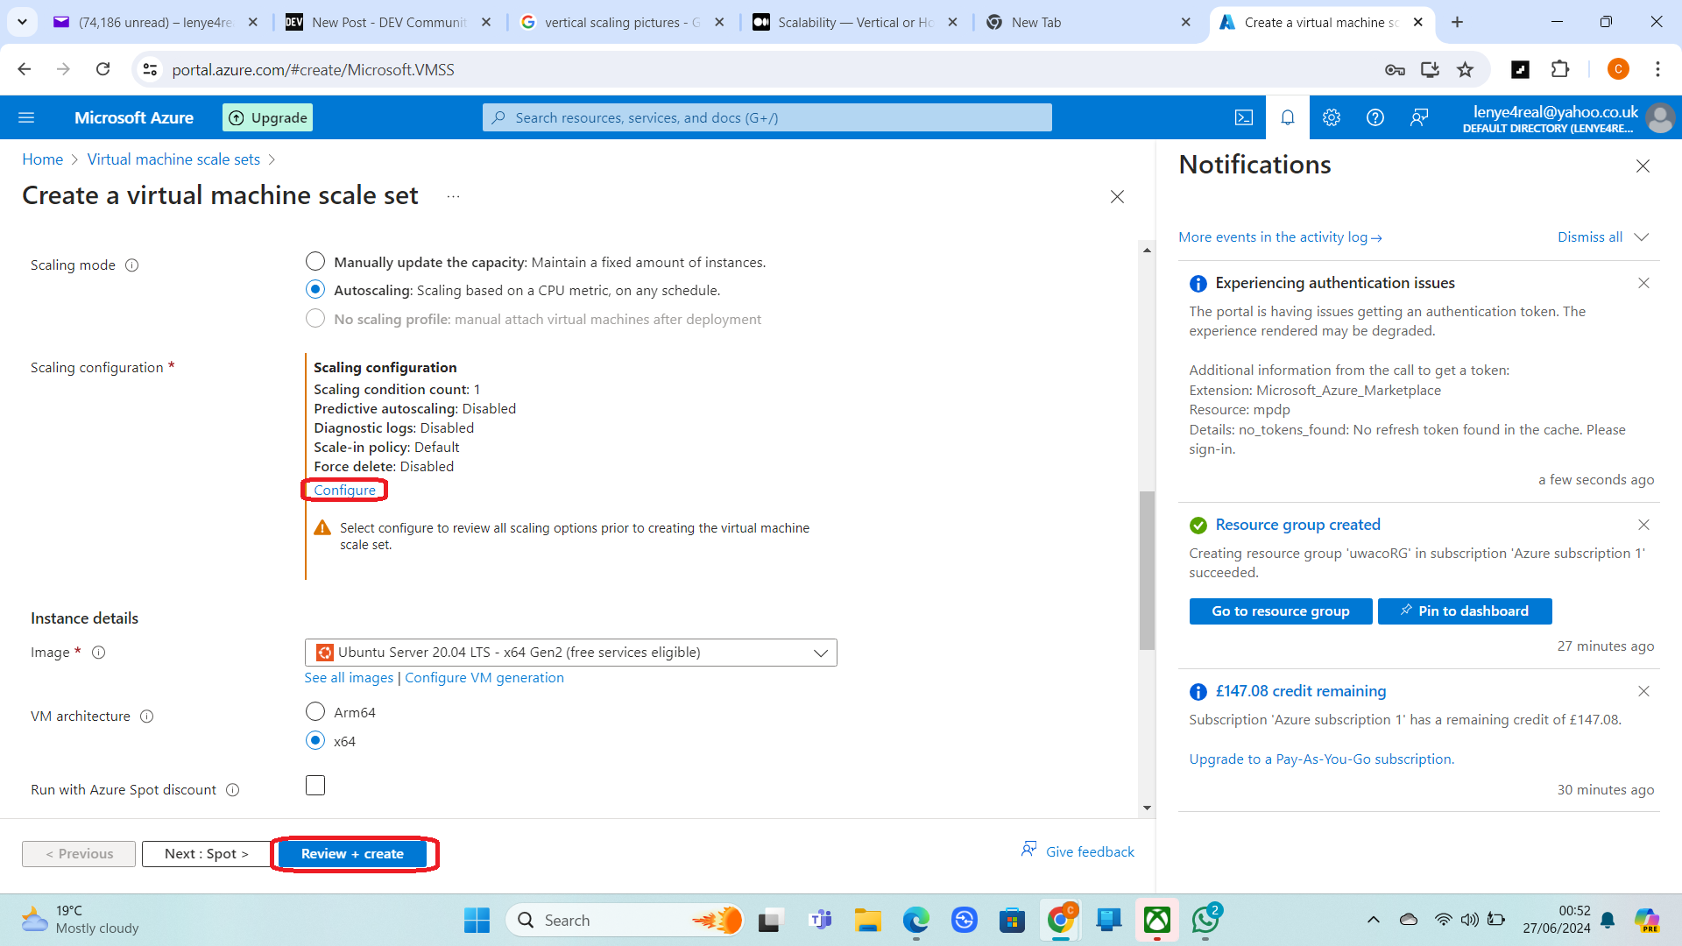Click the Configure scaling link
Image resolution: width=1682 pixels, height=946 pixels.
[344, 491]
